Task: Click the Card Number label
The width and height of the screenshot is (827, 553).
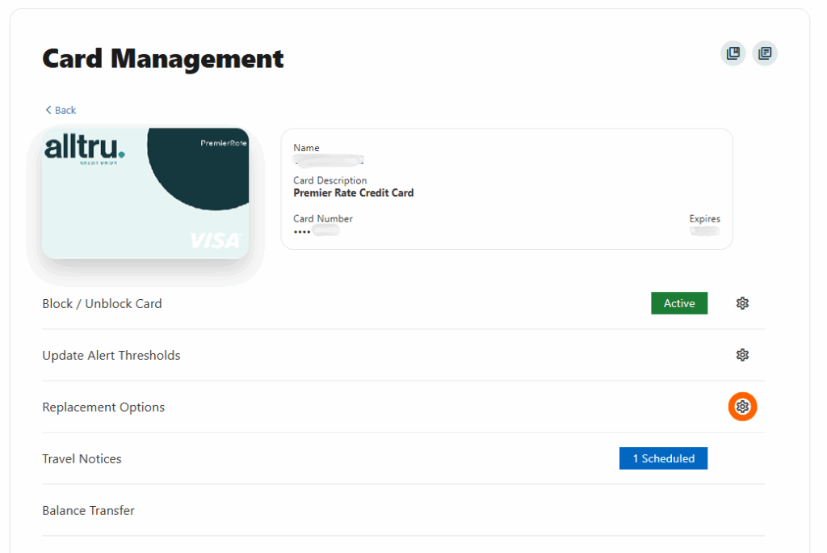Action: 323,218
